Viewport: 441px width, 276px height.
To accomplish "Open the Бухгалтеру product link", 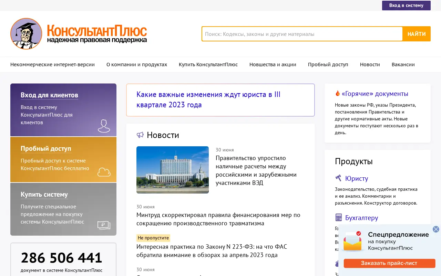I will (x=362, y=218).
